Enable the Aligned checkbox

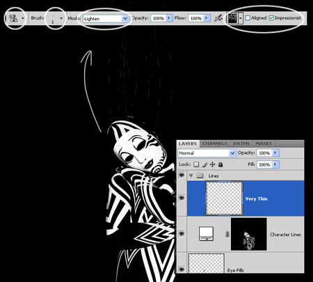coord(248,18)
